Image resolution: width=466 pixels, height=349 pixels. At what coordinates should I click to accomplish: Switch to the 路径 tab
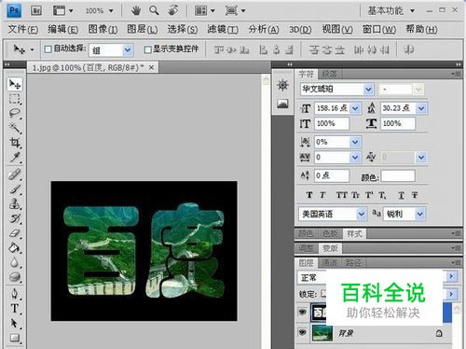(x=353, y=263)
